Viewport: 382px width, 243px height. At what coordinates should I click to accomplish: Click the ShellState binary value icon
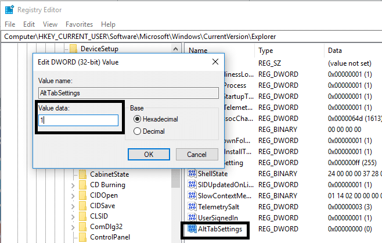pyautogui.click(x=192, y=174)
